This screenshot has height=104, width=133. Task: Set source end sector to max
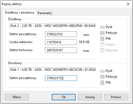pos(86,51)
